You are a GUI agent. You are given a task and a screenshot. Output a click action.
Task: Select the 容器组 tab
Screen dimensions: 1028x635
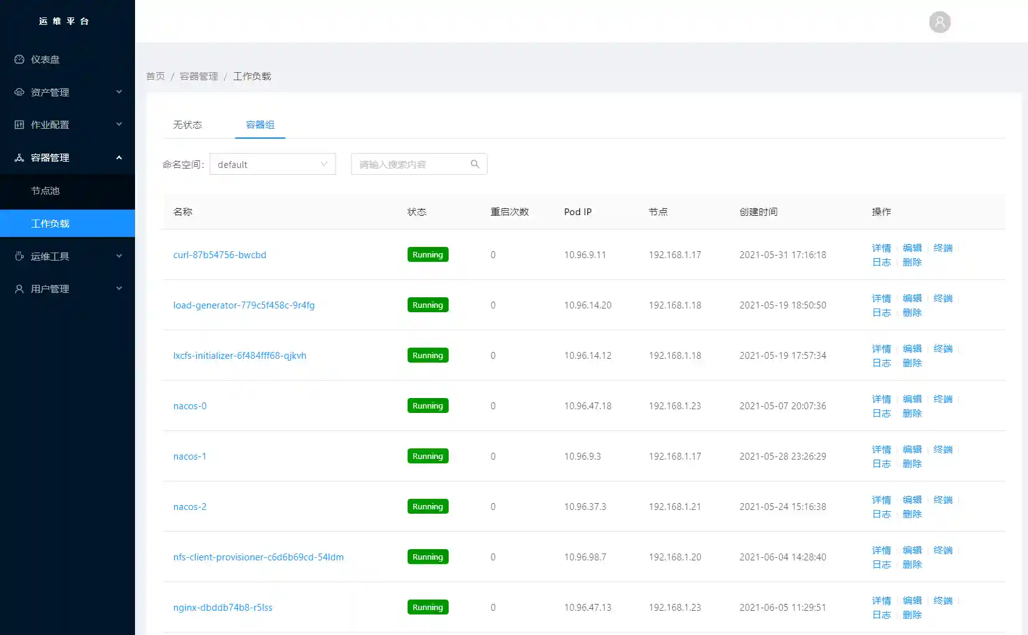point(260,125)
